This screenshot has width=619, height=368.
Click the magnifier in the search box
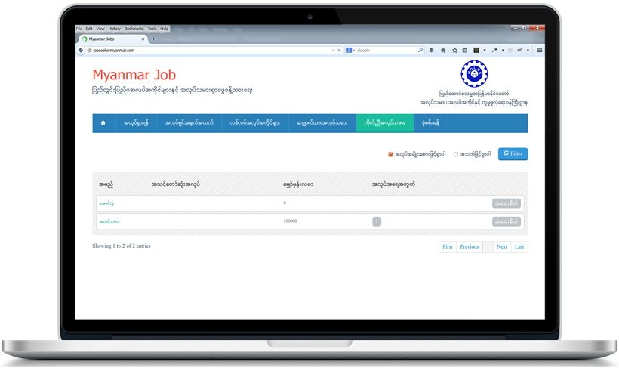[x=420, y=50]
